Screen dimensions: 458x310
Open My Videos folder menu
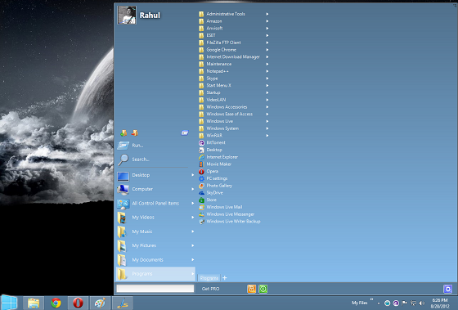pyautogui.click(x=155, y=218)
